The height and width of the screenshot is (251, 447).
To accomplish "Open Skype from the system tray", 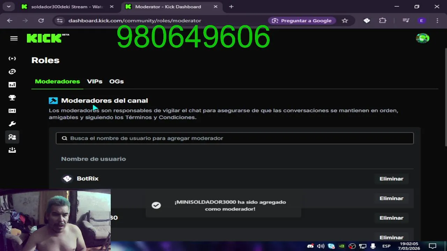I will point(331,246).
